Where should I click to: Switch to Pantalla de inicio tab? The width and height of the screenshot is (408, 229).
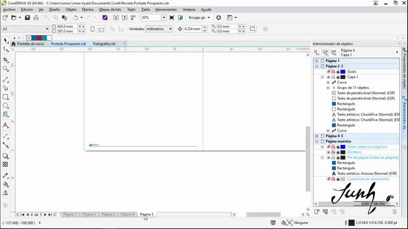[x=28, y=44]
